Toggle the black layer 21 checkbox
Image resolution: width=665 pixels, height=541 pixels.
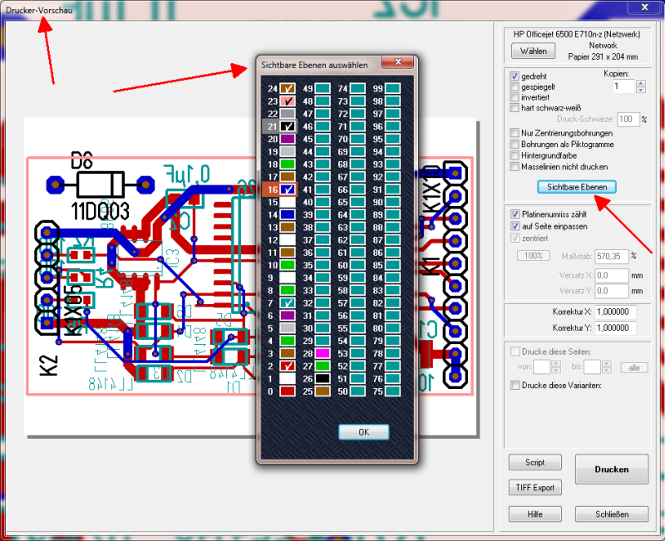[288, 126]
